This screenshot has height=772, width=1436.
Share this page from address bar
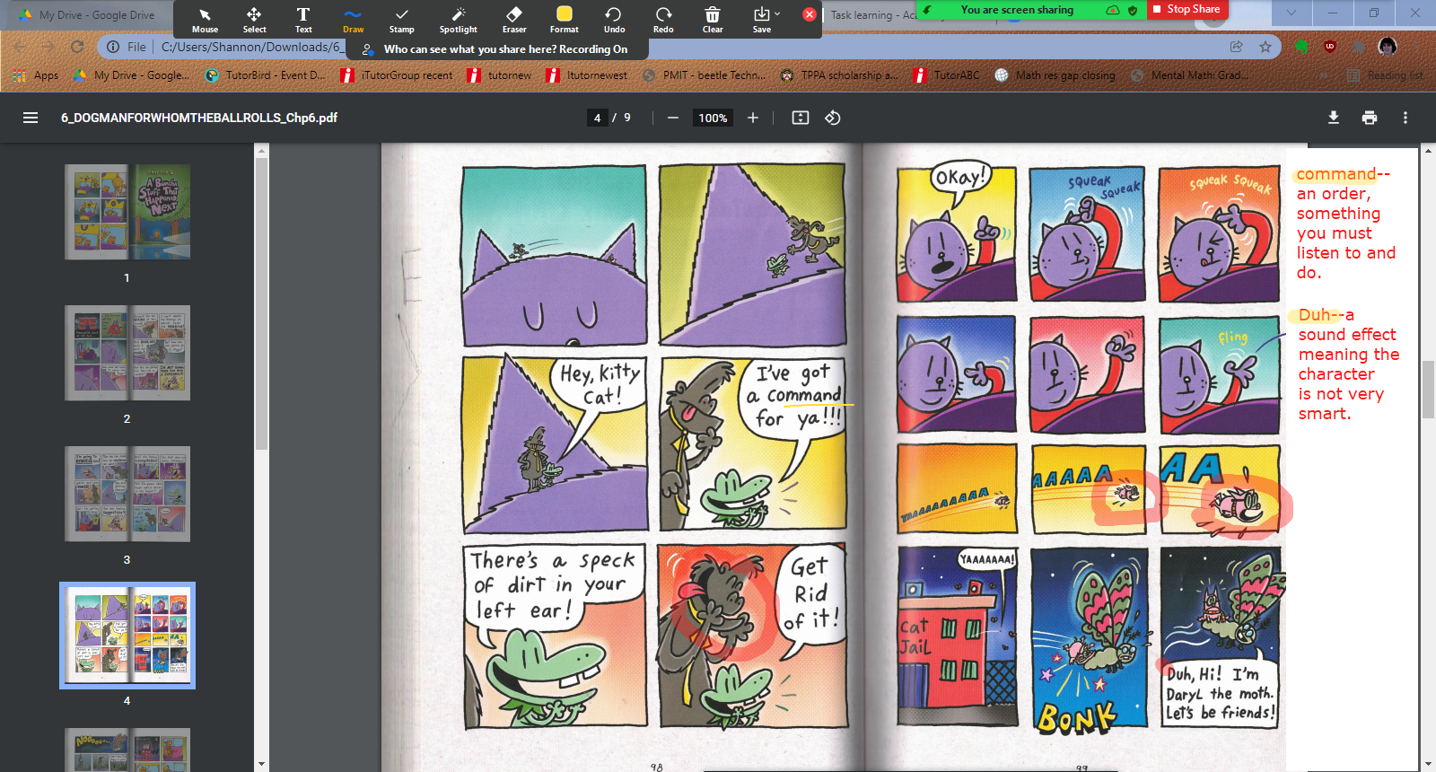(x=1237, y=47)
